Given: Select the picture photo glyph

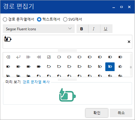Looking at the screenshot, I should 49,57.
